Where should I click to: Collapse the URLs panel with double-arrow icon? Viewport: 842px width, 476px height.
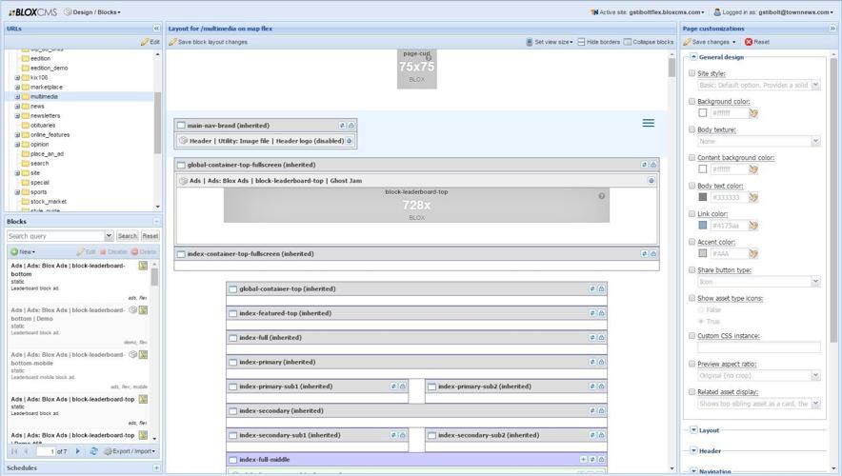click(x=156, y=29)
